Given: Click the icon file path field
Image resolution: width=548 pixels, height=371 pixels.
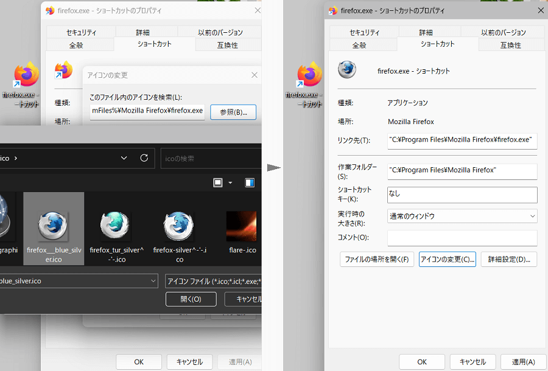Looking at the screenshot, I should point(147,111).
